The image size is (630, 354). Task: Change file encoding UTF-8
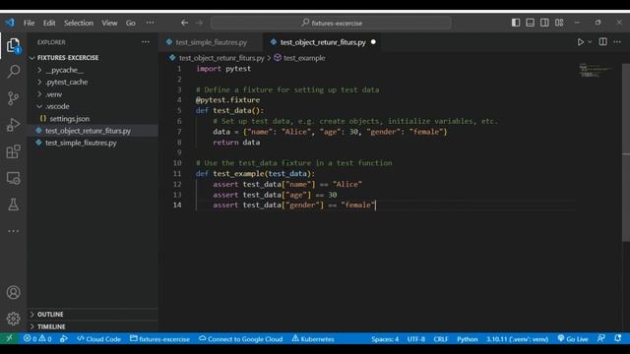click(415, 339)
